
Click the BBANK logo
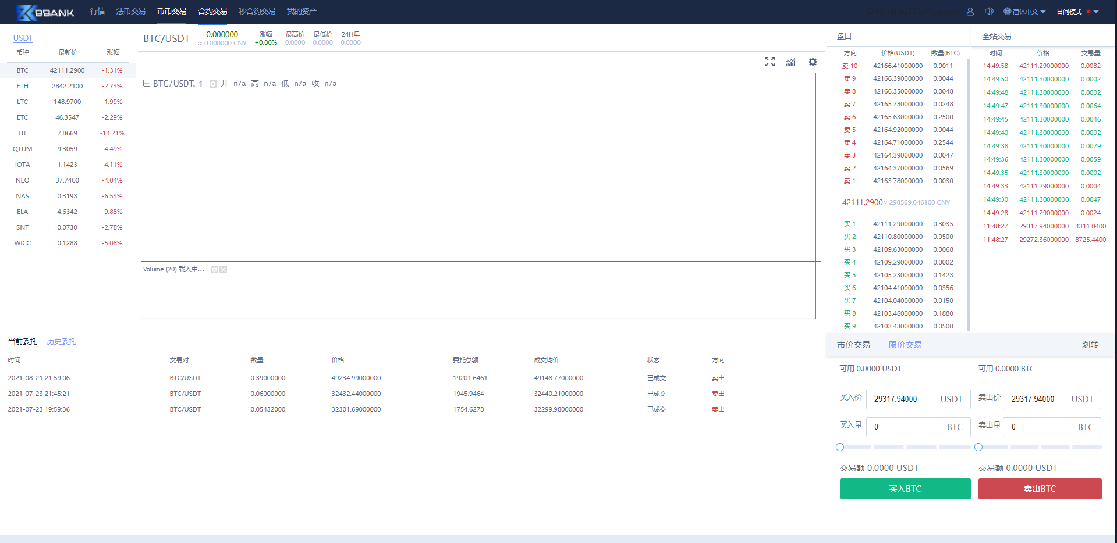(x=45, y=12)
